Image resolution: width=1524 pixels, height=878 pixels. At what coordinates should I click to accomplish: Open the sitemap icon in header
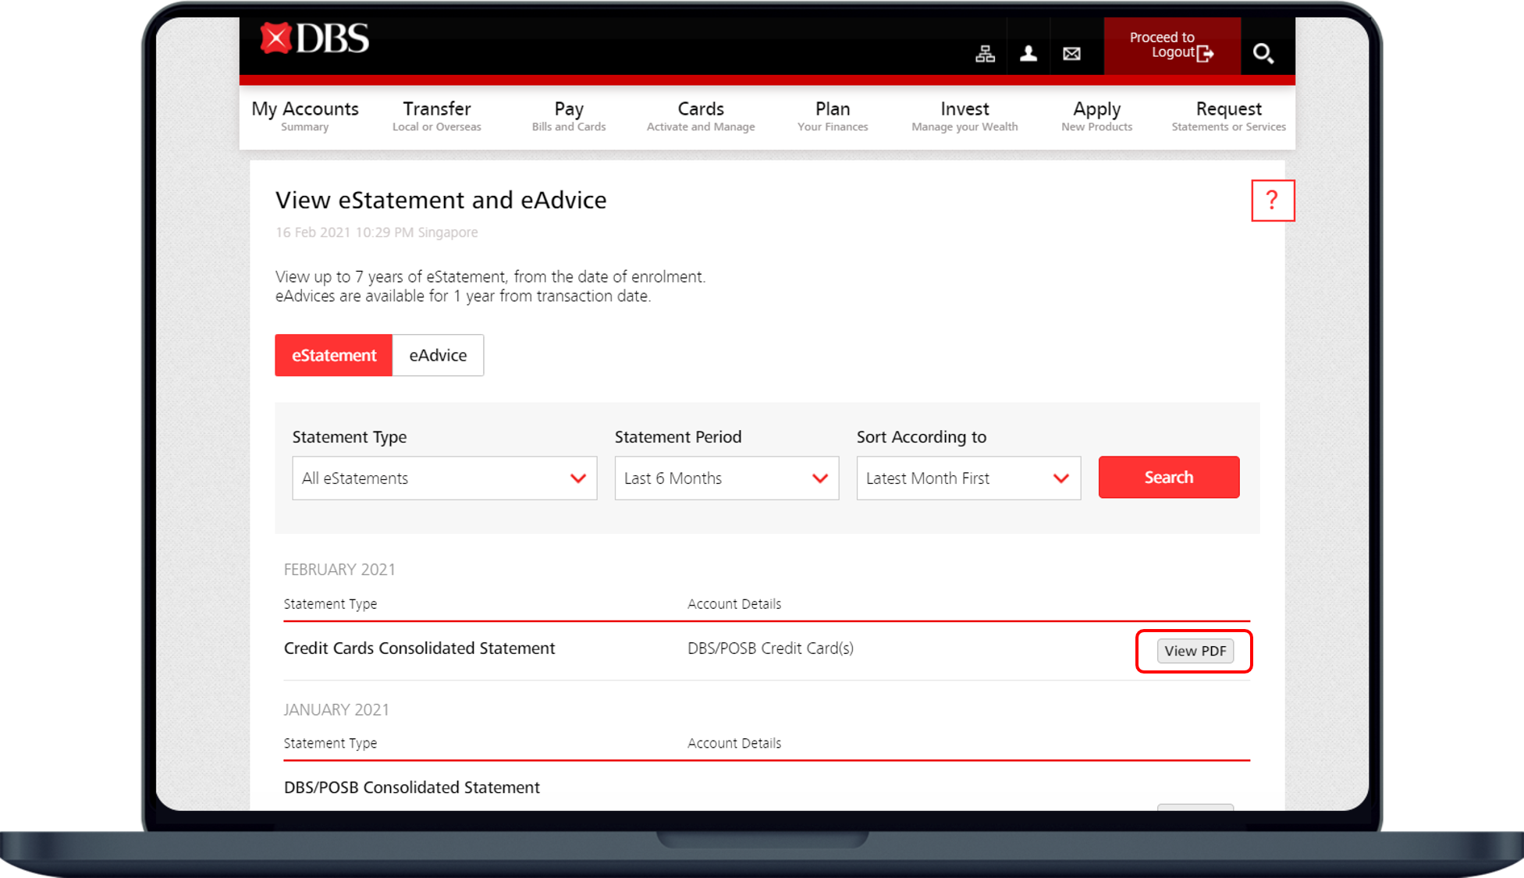(985, 53)
